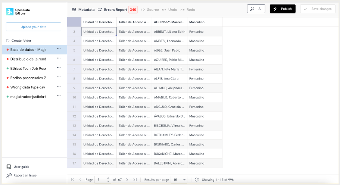This screenshot has width=340, height=185.
Task: Open options menu for Ethical Tech Job file
Action: pos(59,68)
